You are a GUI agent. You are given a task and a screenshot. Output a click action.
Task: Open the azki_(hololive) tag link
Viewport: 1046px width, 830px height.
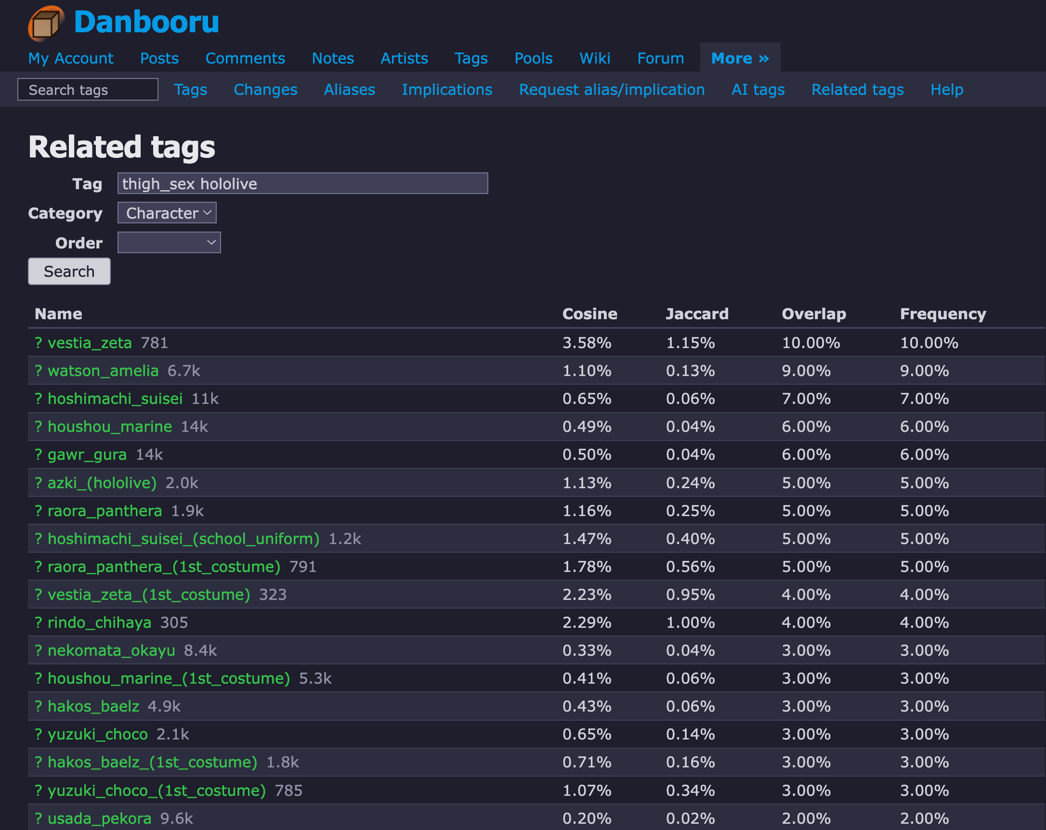102,483
